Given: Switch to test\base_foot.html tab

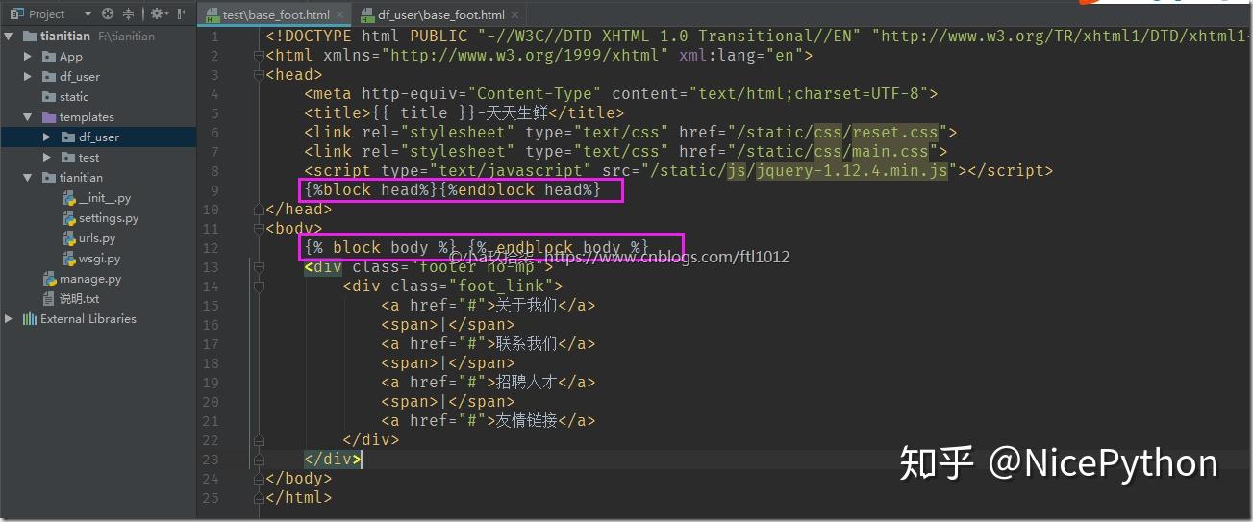Looking at the screenshot, I should click(x=276, y=15).
